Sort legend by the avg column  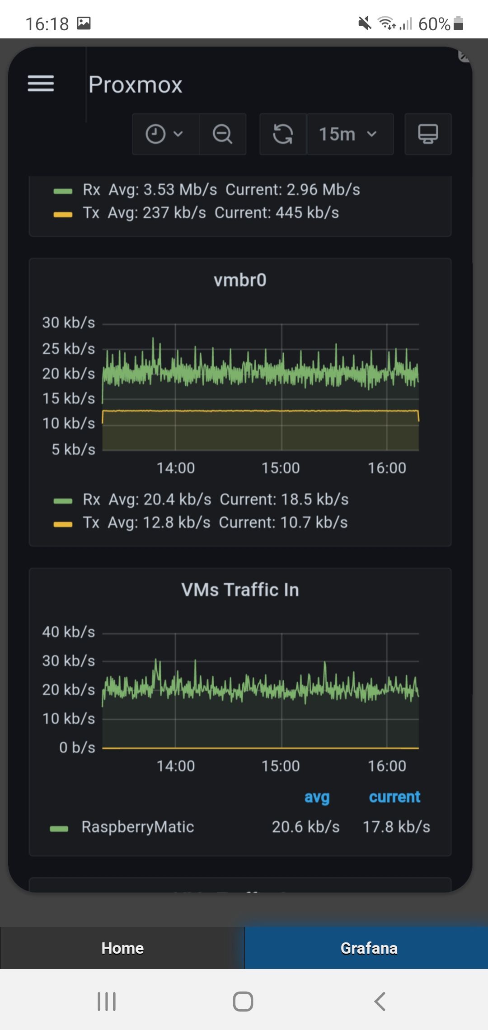point(317,797)
